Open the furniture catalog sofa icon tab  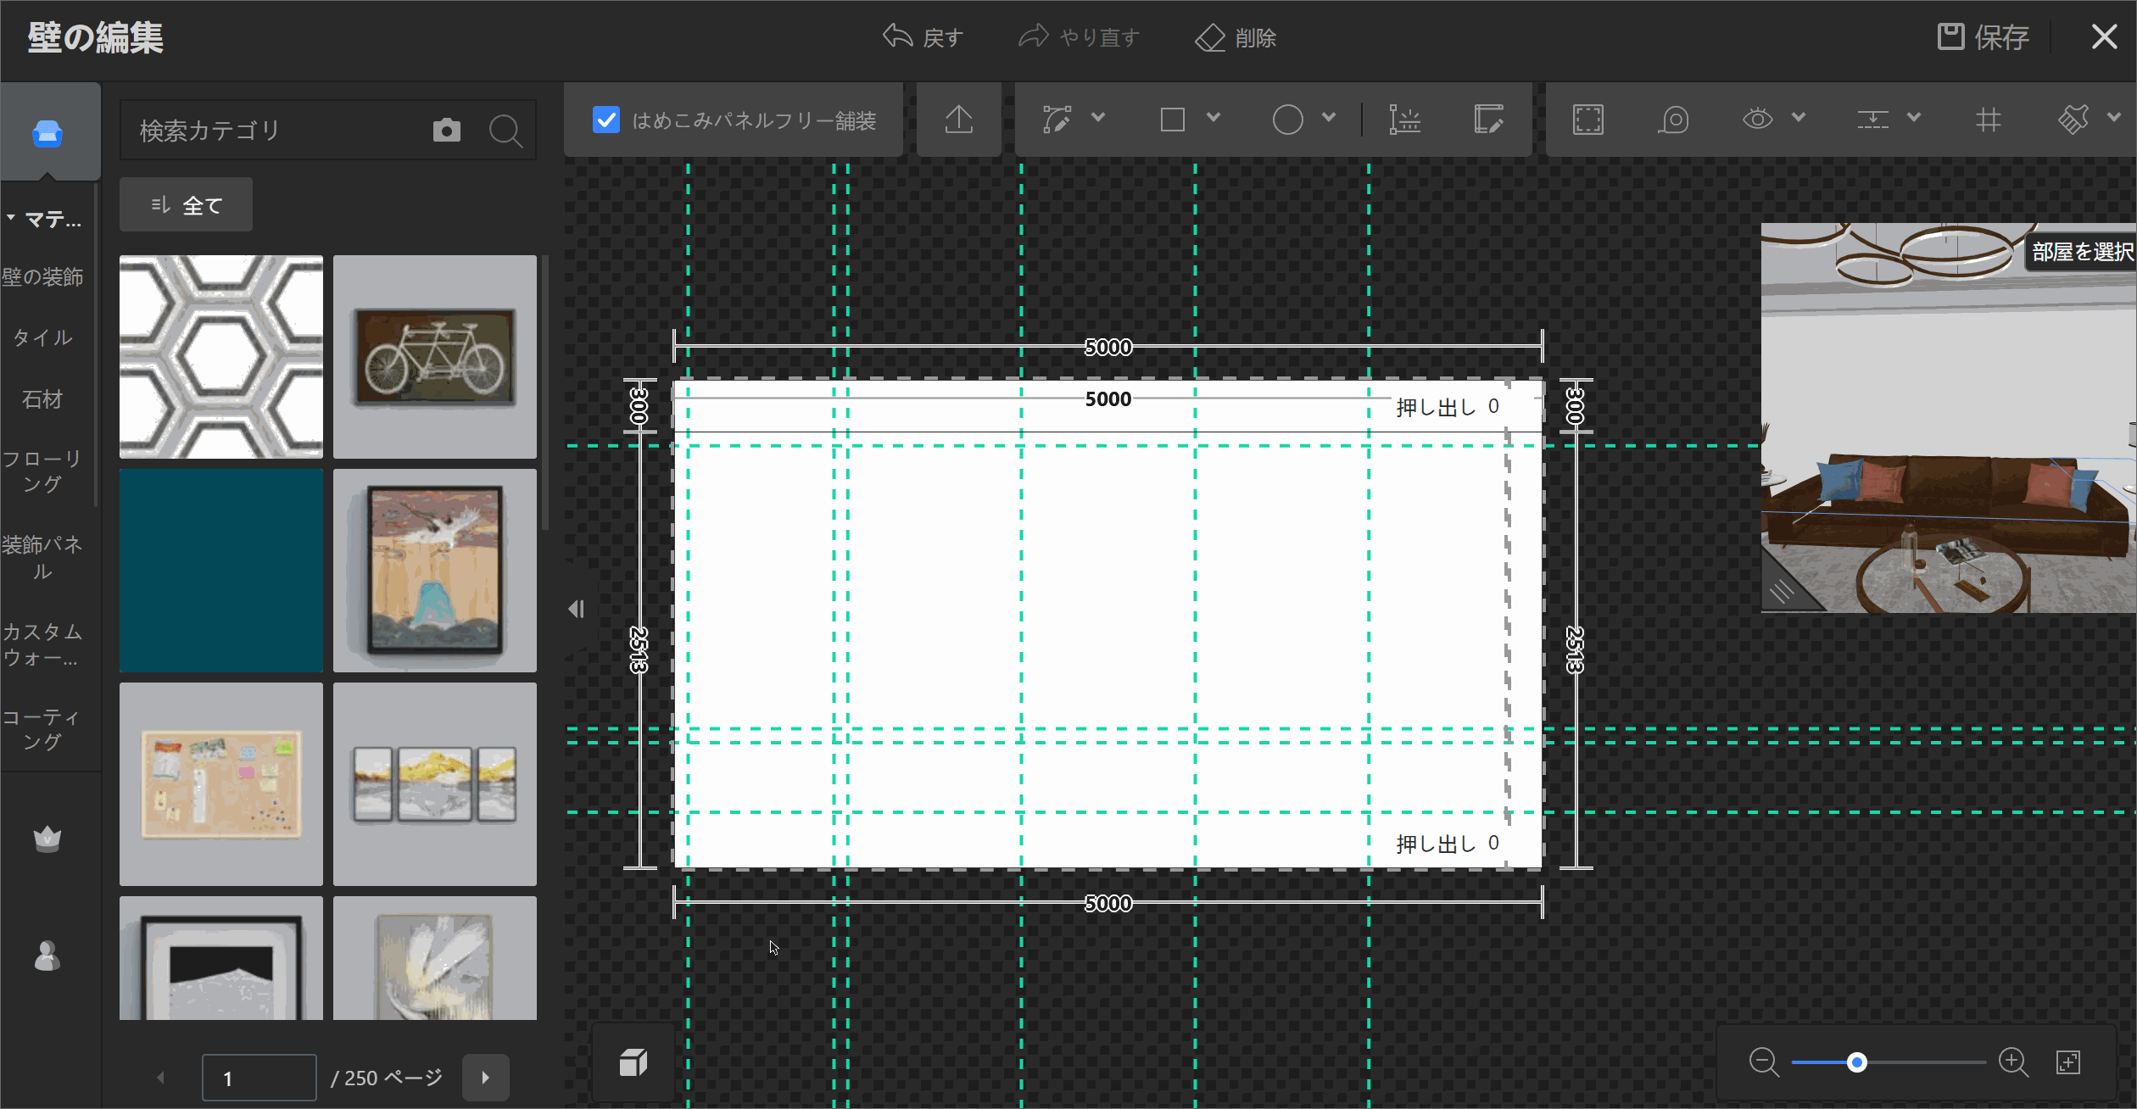pos(47,133)
